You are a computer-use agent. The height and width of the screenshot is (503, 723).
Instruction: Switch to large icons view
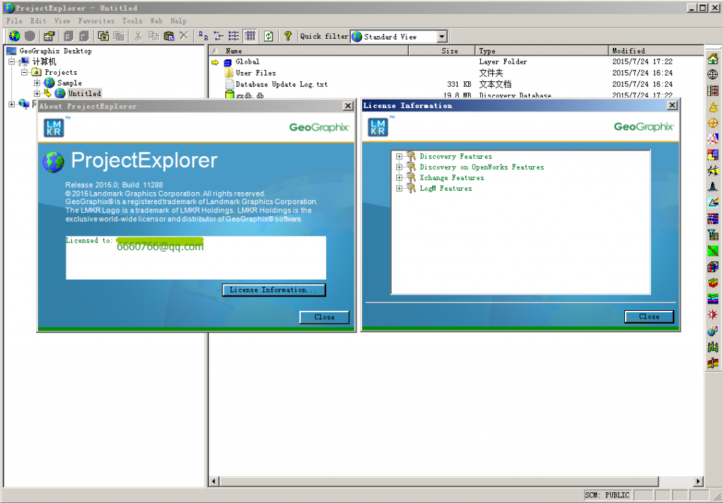click(203, 36)
